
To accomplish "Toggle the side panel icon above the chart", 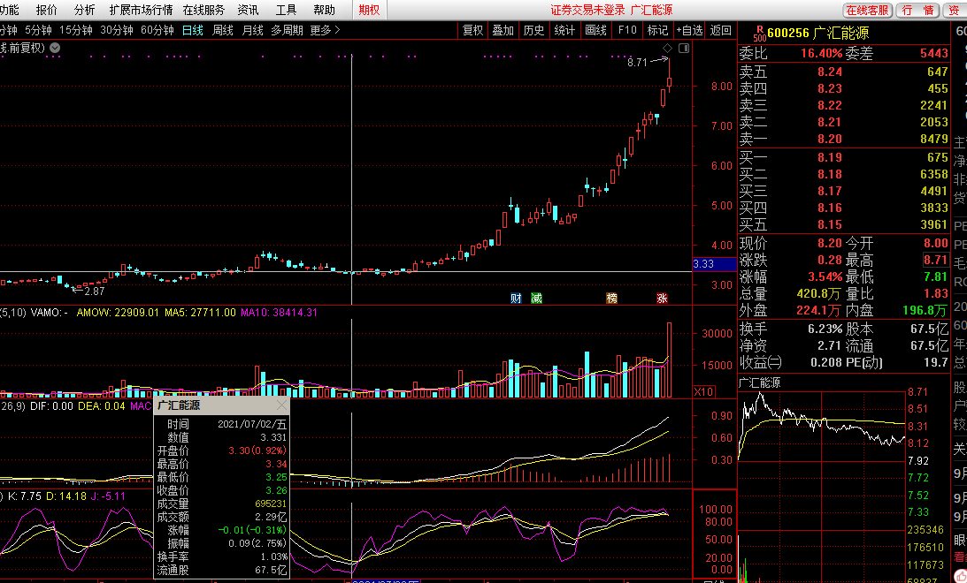I will 683,48.
